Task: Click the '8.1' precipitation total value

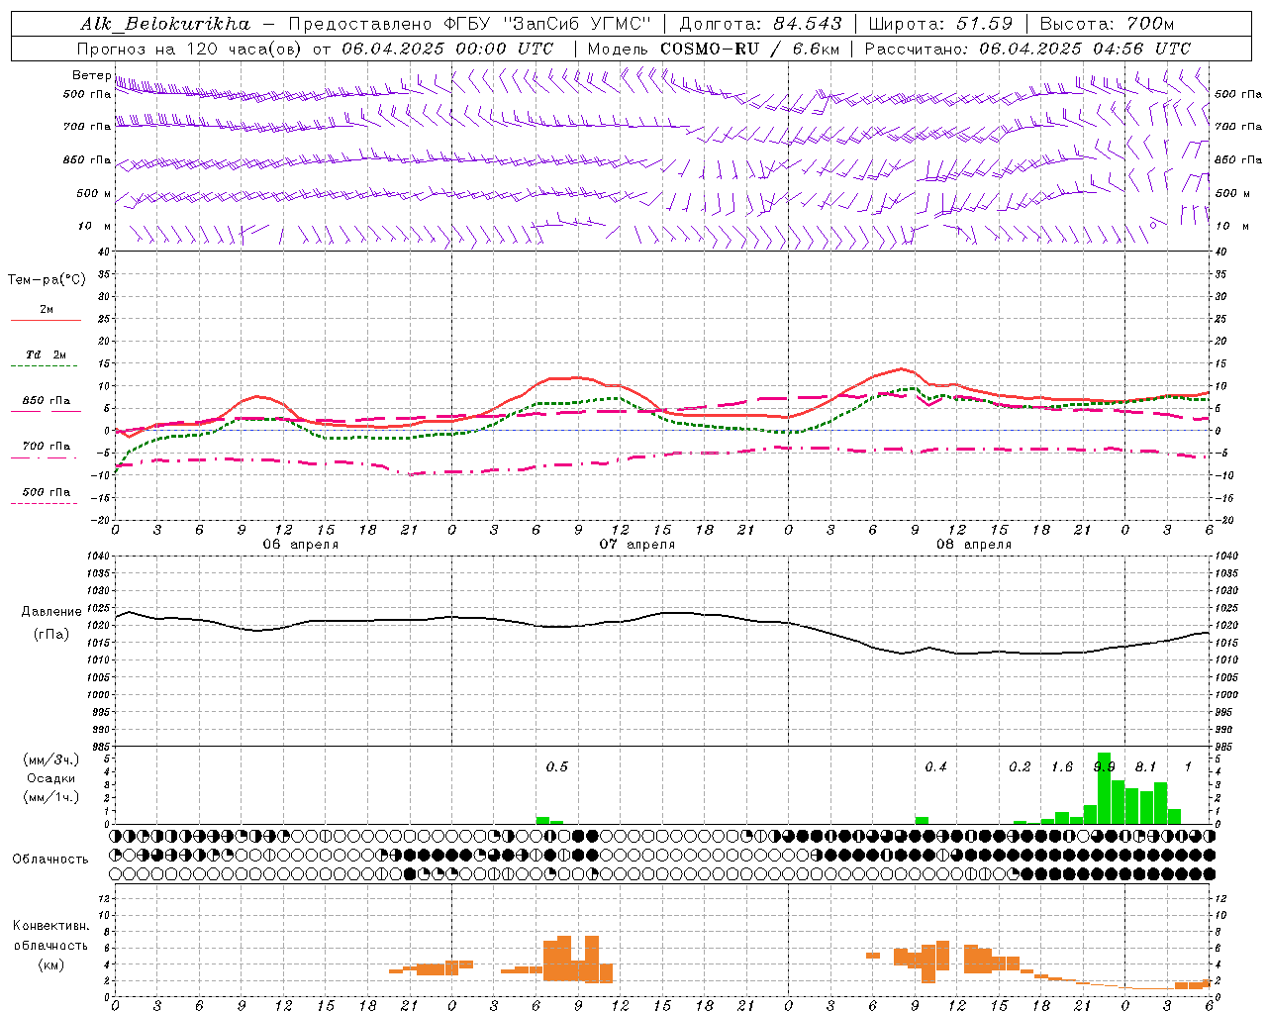Action: click(1145, 766)
